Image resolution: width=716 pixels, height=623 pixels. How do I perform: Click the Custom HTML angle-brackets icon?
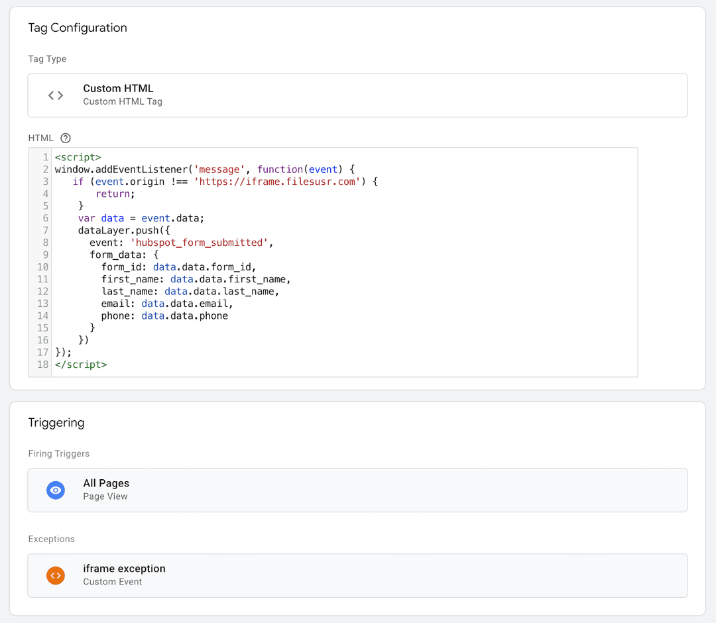56,95
